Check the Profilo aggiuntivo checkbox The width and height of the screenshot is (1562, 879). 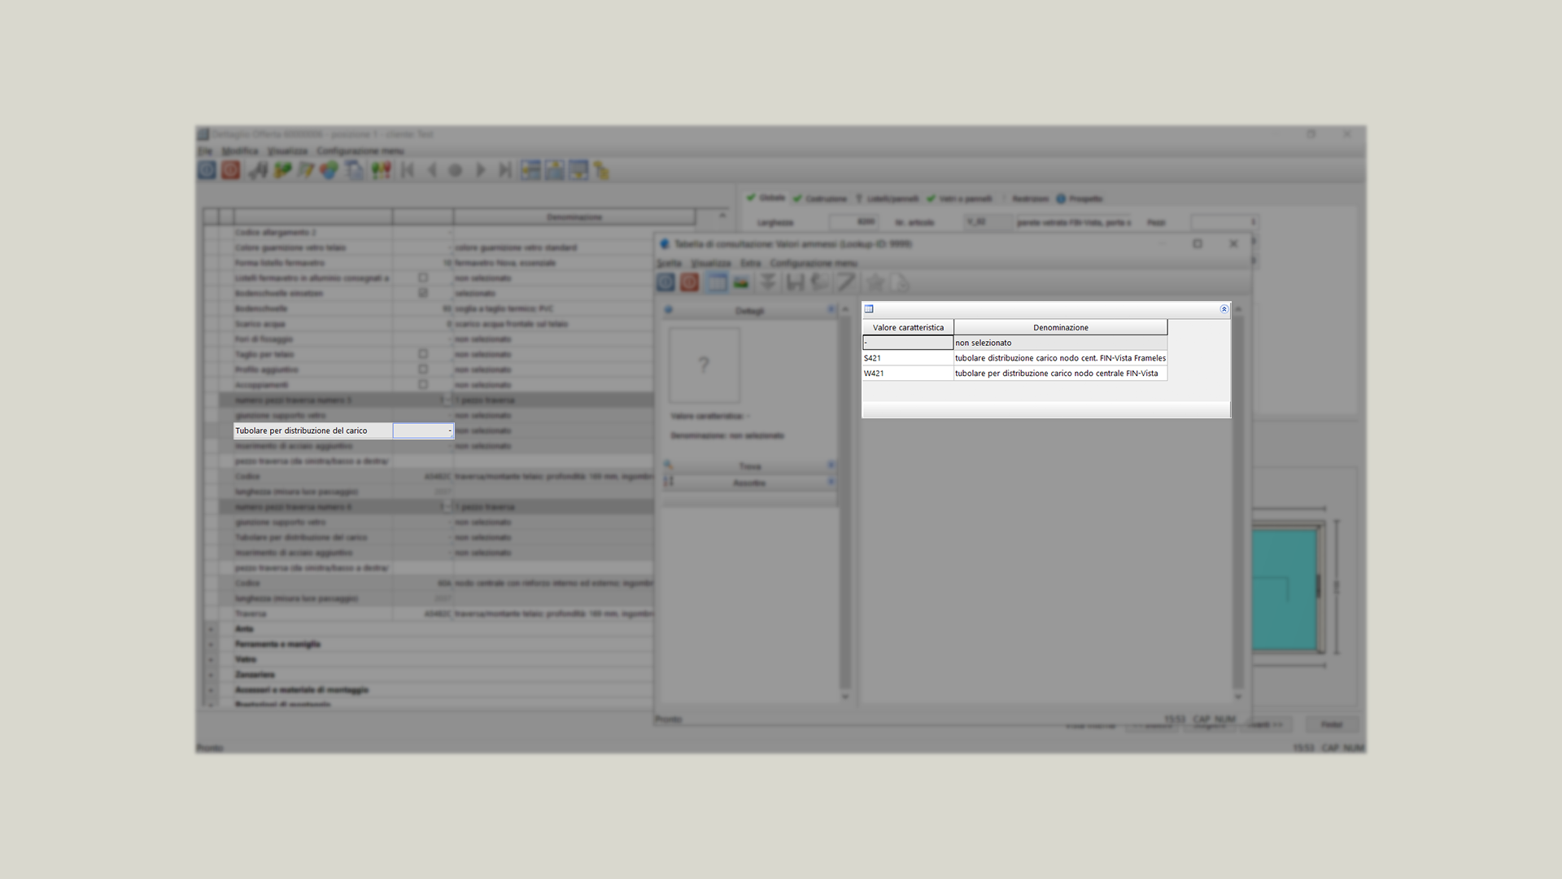coord(423,370)
